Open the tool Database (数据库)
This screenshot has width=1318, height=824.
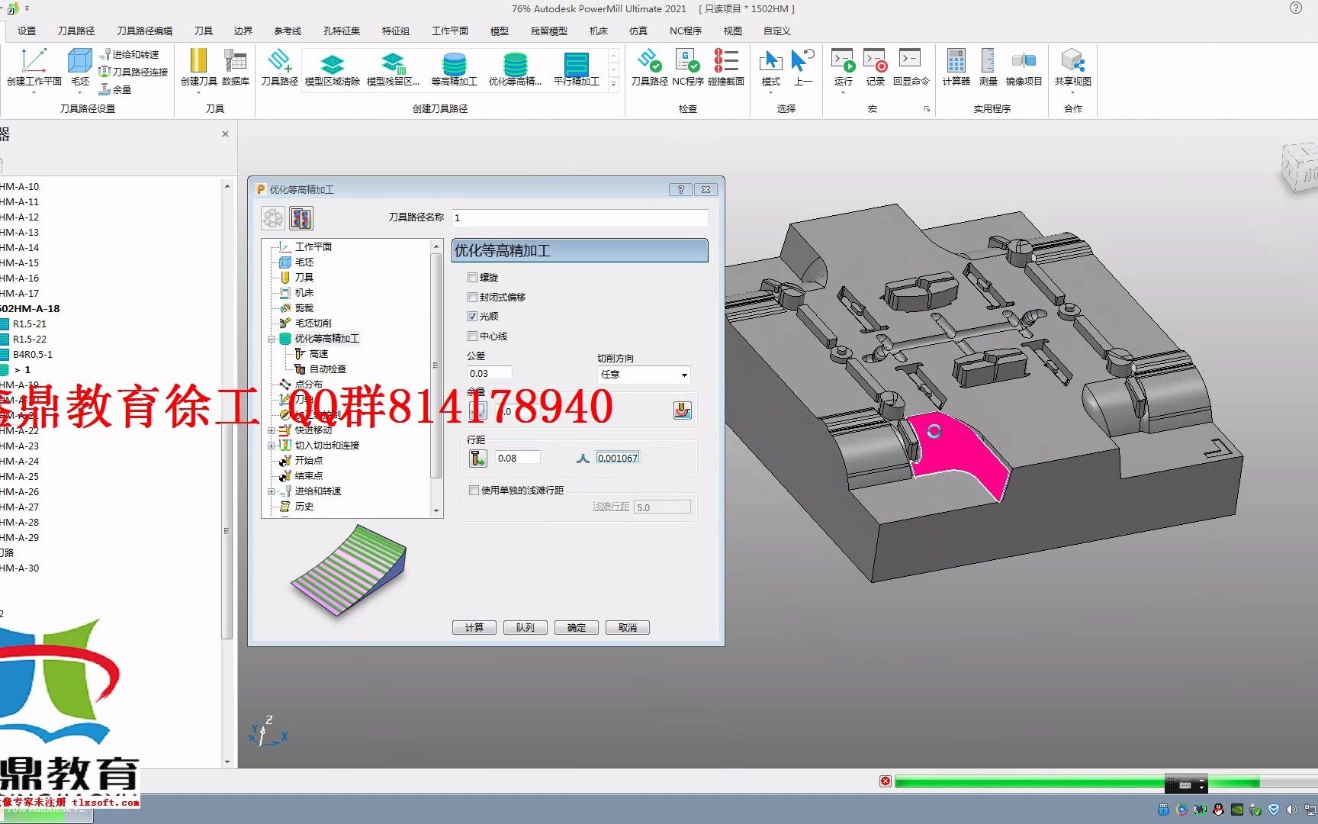coord(236,67)
